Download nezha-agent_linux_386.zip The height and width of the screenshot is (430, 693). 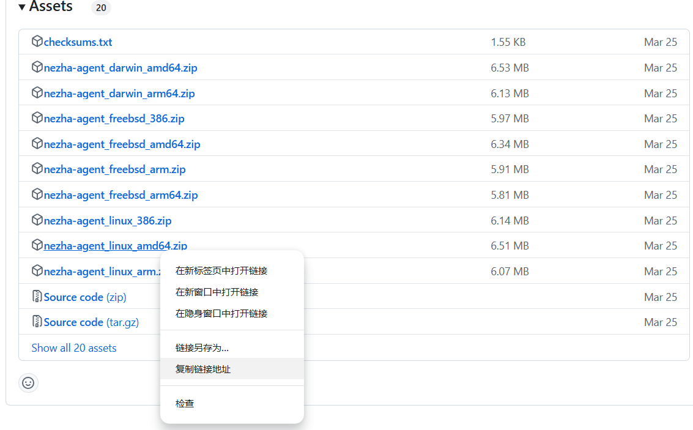click(108, 221)
